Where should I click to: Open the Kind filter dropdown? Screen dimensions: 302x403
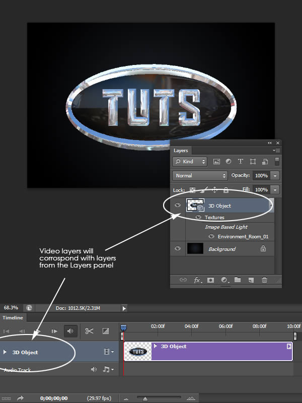[190, 161]
